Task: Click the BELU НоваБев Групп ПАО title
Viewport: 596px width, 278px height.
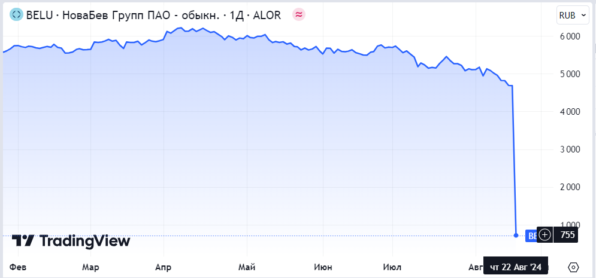Action: click(121, 16)
